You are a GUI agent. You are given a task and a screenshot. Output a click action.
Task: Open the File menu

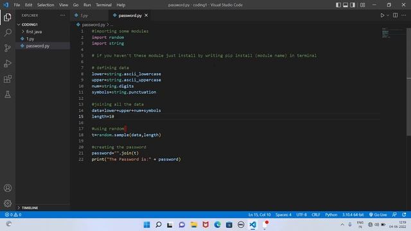[17, 5]
